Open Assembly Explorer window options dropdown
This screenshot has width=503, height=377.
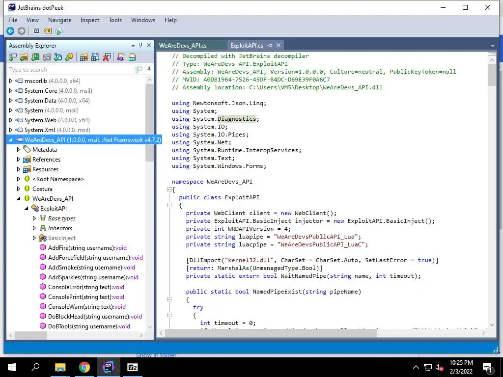133,46
